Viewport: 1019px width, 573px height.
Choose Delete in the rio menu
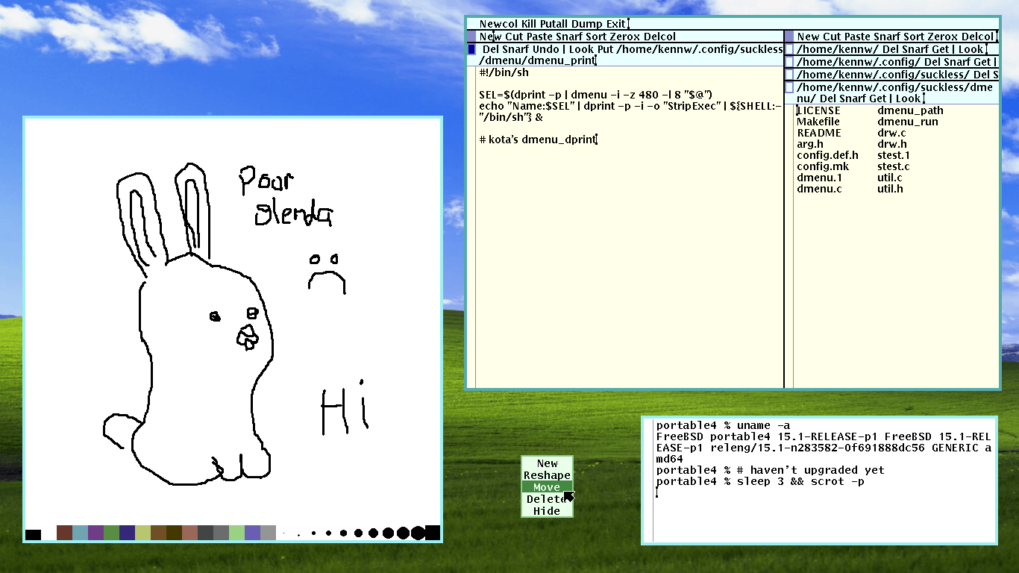pyautogui.click(x=547, y=499)
